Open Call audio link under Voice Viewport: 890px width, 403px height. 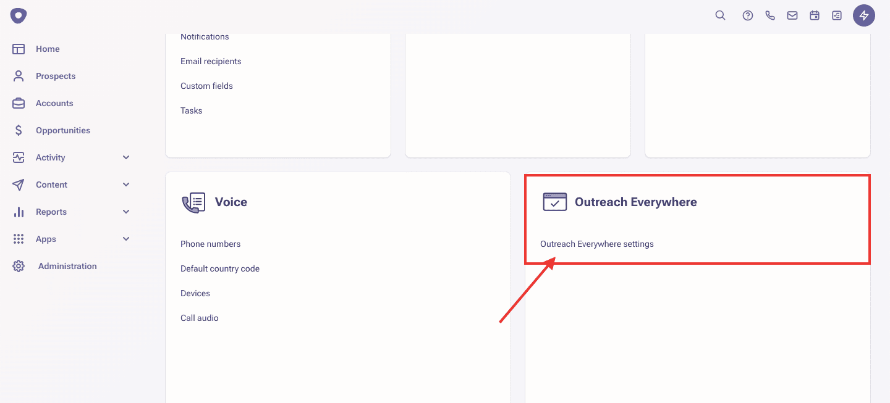pos(200,318)
